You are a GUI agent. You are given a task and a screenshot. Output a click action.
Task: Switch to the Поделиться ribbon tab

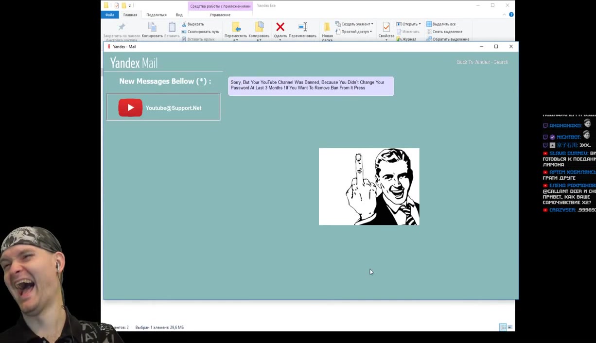(x=157, y=15)
